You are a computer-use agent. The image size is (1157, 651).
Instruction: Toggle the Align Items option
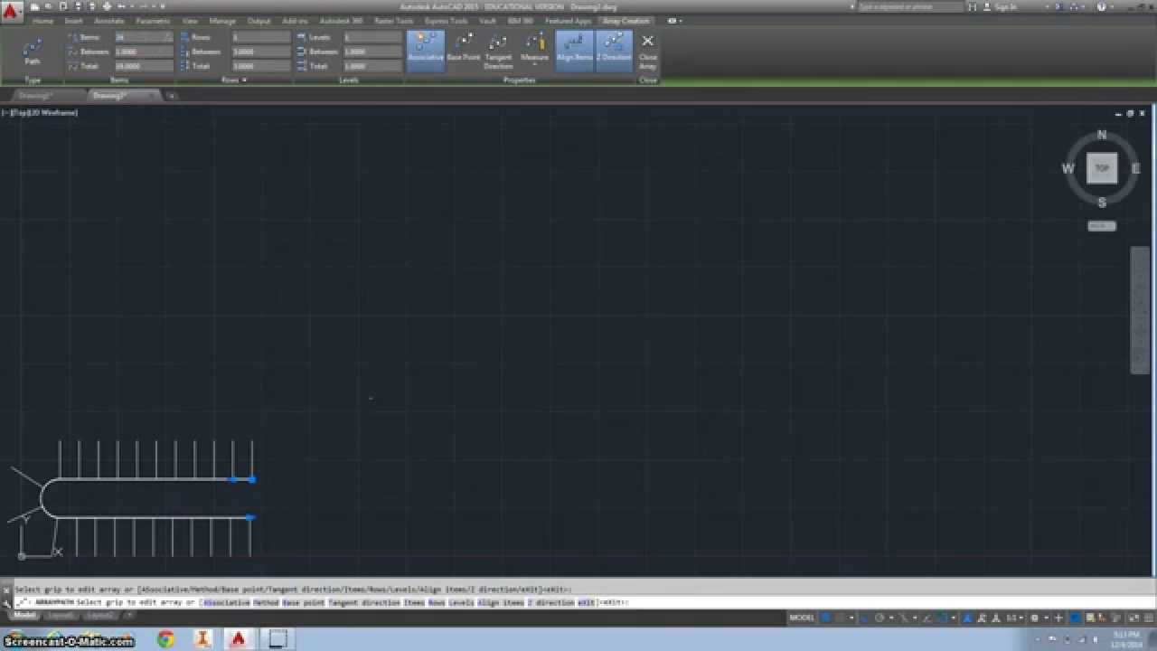click(x=574, y=49)
